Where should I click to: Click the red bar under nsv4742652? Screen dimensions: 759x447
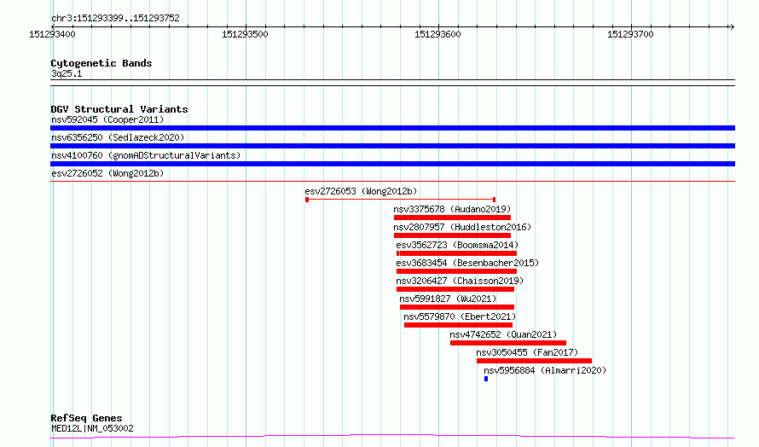(507, 343)
